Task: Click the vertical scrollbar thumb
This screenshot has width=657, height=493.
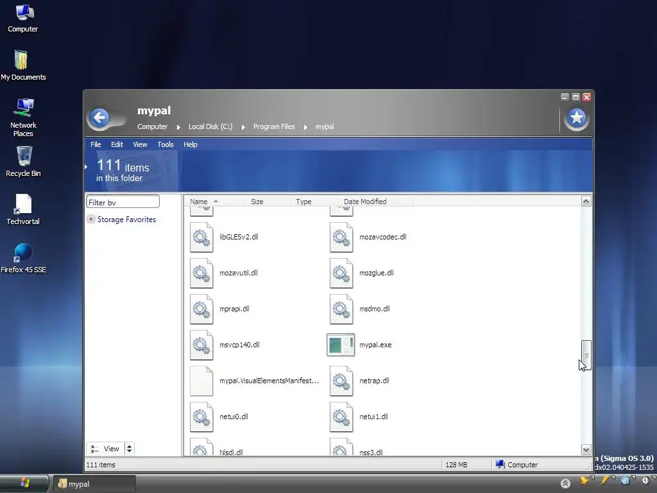Action: [586, 355]
